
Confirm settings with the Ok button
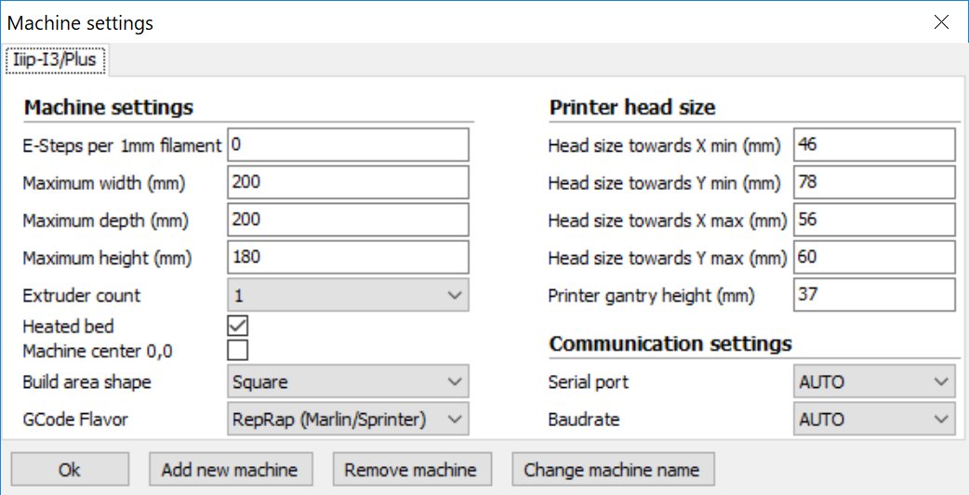[70, 469]
